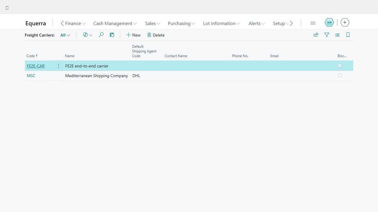Go to Equerra home title

36,23
